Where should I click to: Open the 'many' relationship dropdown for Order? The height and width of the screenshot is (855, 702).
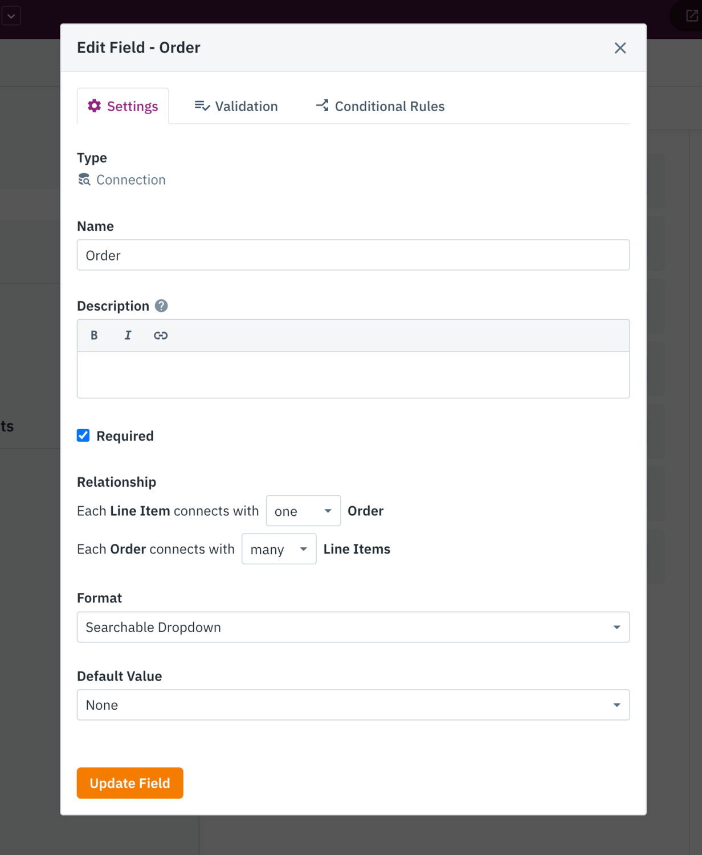(x=279, y=549)
